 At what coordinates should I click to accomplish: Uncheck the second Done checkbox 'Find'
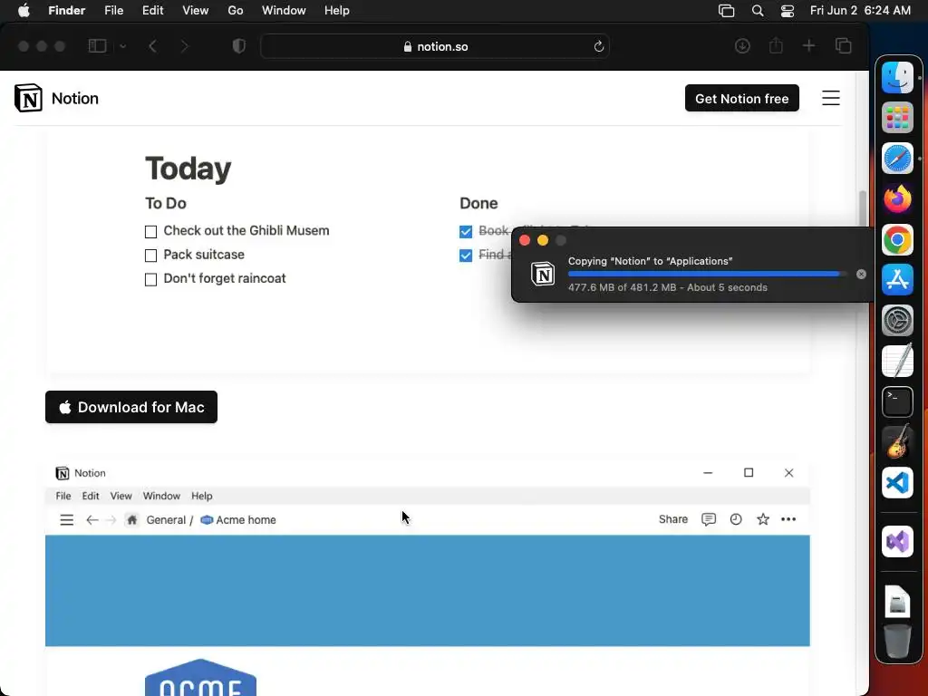[466, 255]
